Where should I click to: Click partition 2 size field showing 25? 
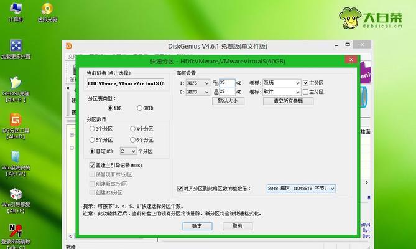tap(227, 92)
